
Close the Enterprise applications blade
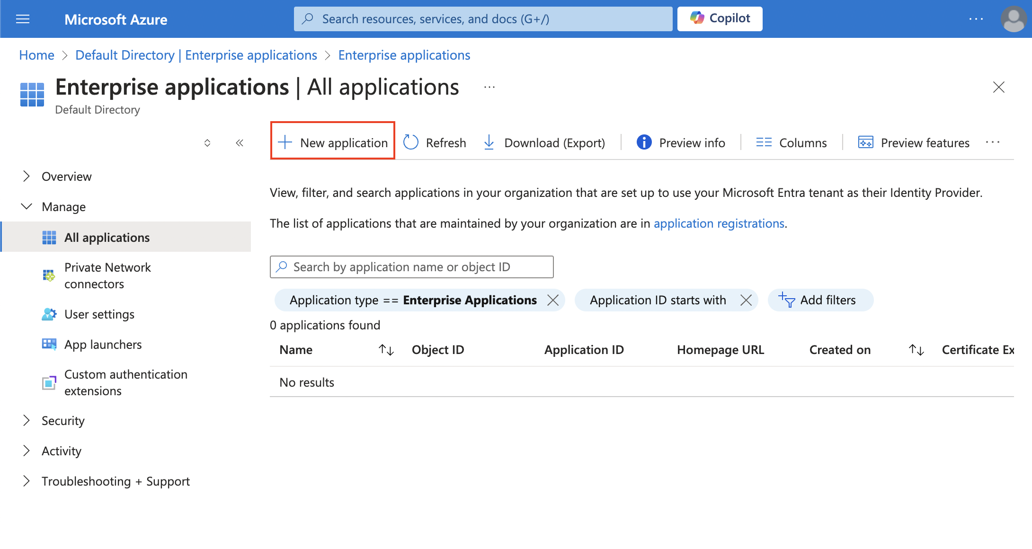998,87
